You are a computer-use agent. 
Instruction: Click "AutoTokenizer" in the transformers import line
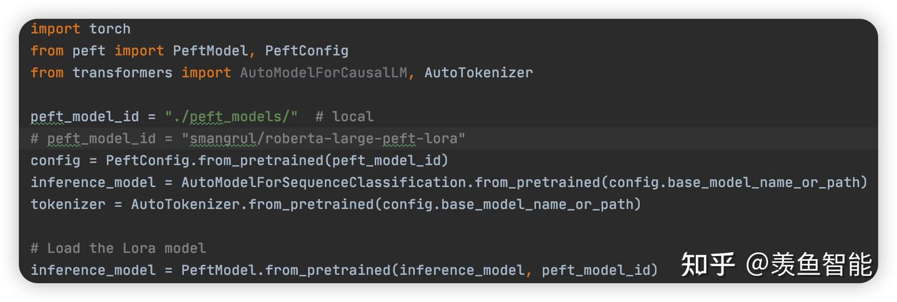coord(478,73)
